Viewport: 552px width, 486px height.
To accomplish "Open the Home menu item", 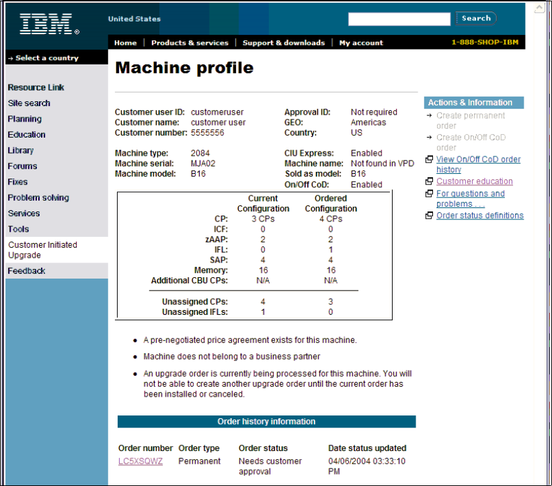I will 125,43.
